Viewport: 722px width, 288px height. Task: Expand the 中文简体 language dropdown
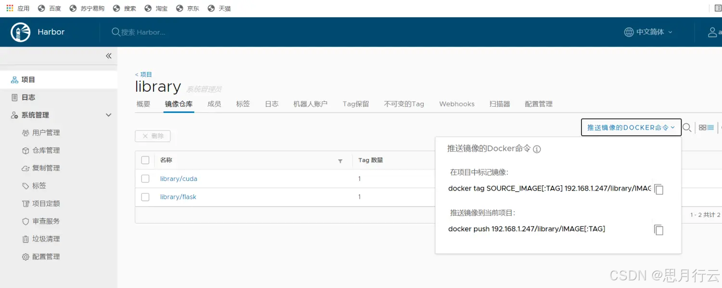coord(648,32)
